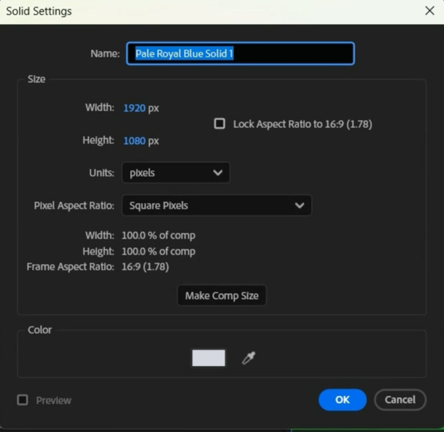Select the Height 100.0 % of comp text
Screen dimensions: 444x432
pyautogui.click(x=158, y=251)
